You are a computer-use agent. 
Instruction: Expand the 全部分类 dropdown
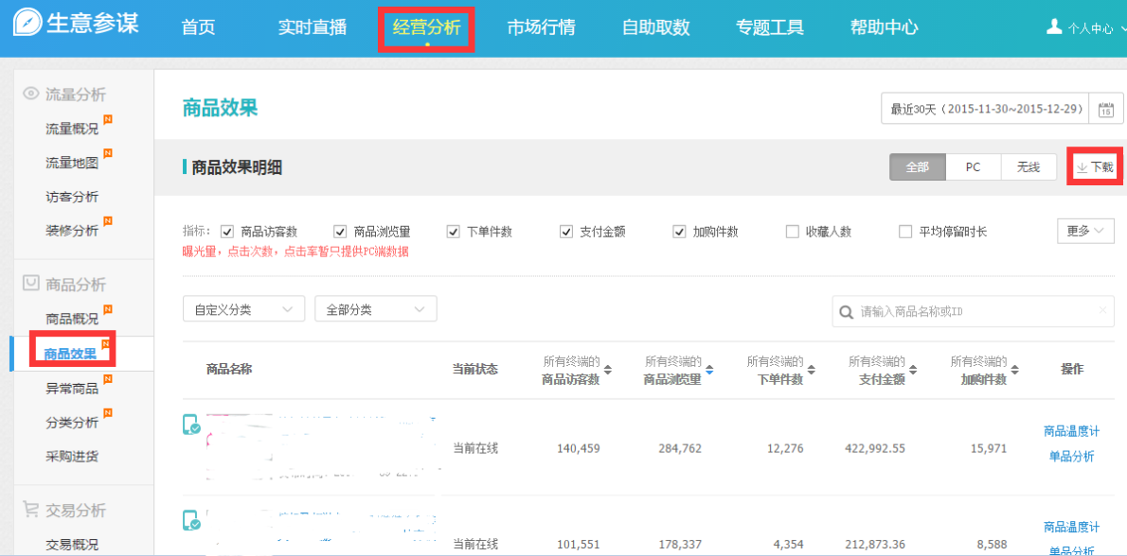tap(375, 309)
